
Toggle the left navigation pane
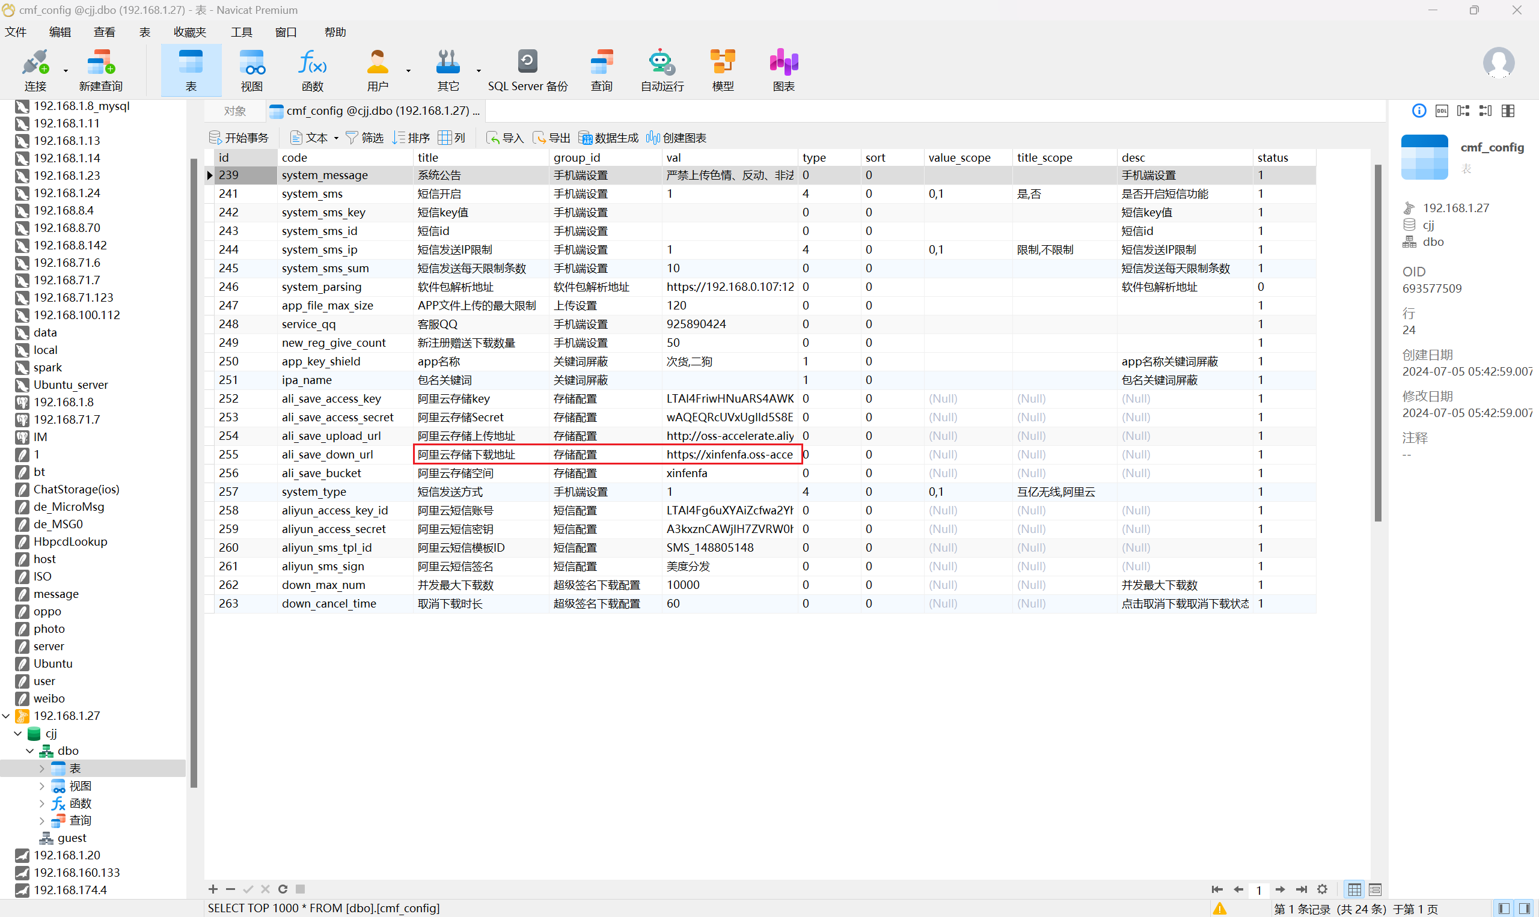[x=1504, y=909]
